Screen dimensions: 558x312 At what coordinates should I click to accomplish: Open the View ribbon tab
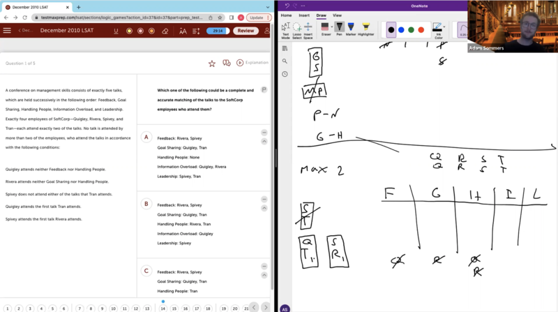337,15
